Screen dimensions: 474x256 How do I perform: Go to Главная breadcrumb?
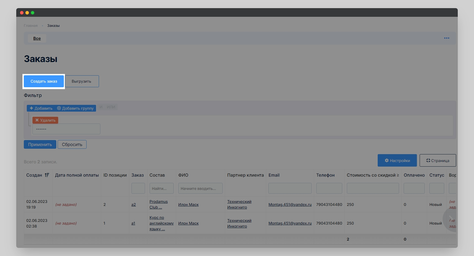(31, 26)
